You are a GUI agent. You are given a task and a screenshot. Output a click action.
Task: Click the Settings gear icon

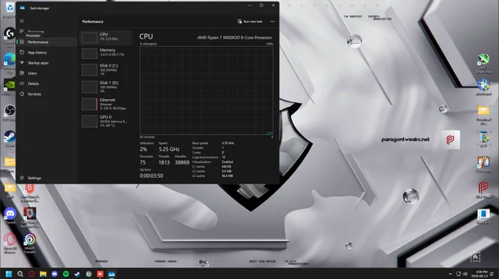(21, 178)
